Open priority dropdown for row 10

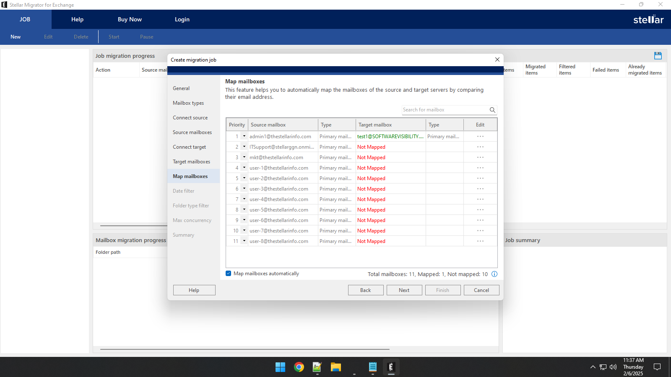point(244,230)
